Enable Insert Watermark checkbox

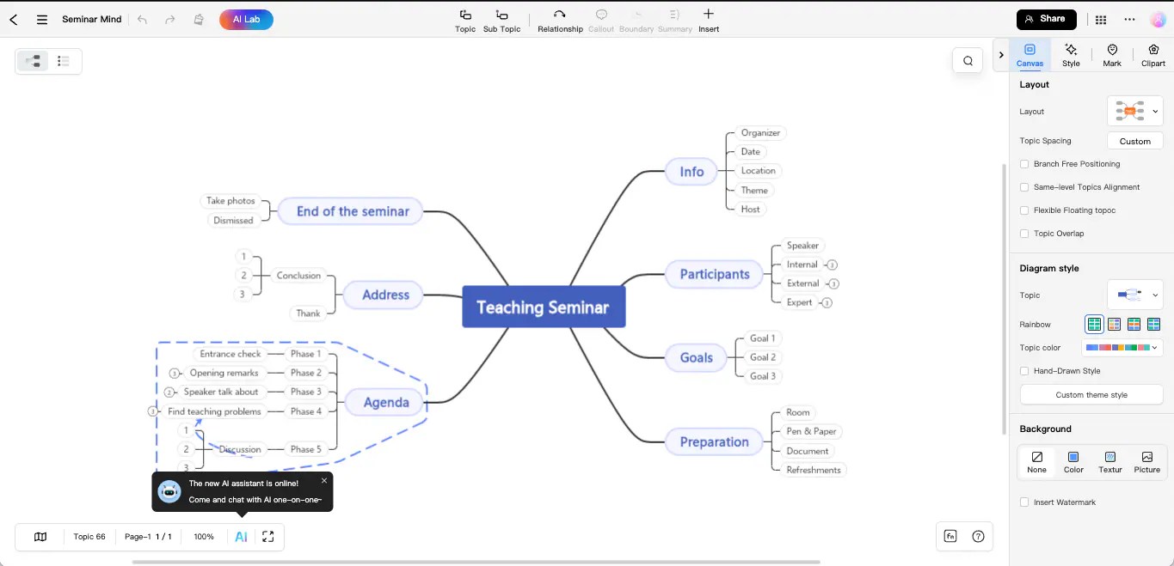(1024, 502)
